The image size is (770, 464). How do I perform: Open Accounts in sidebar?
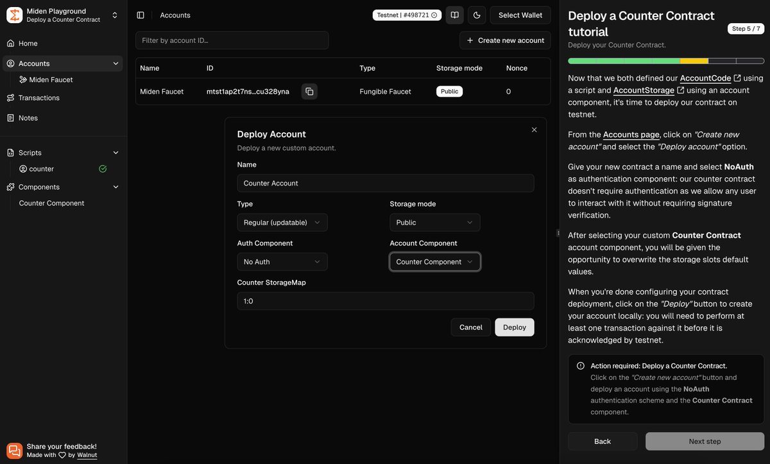tap(62, 64)
